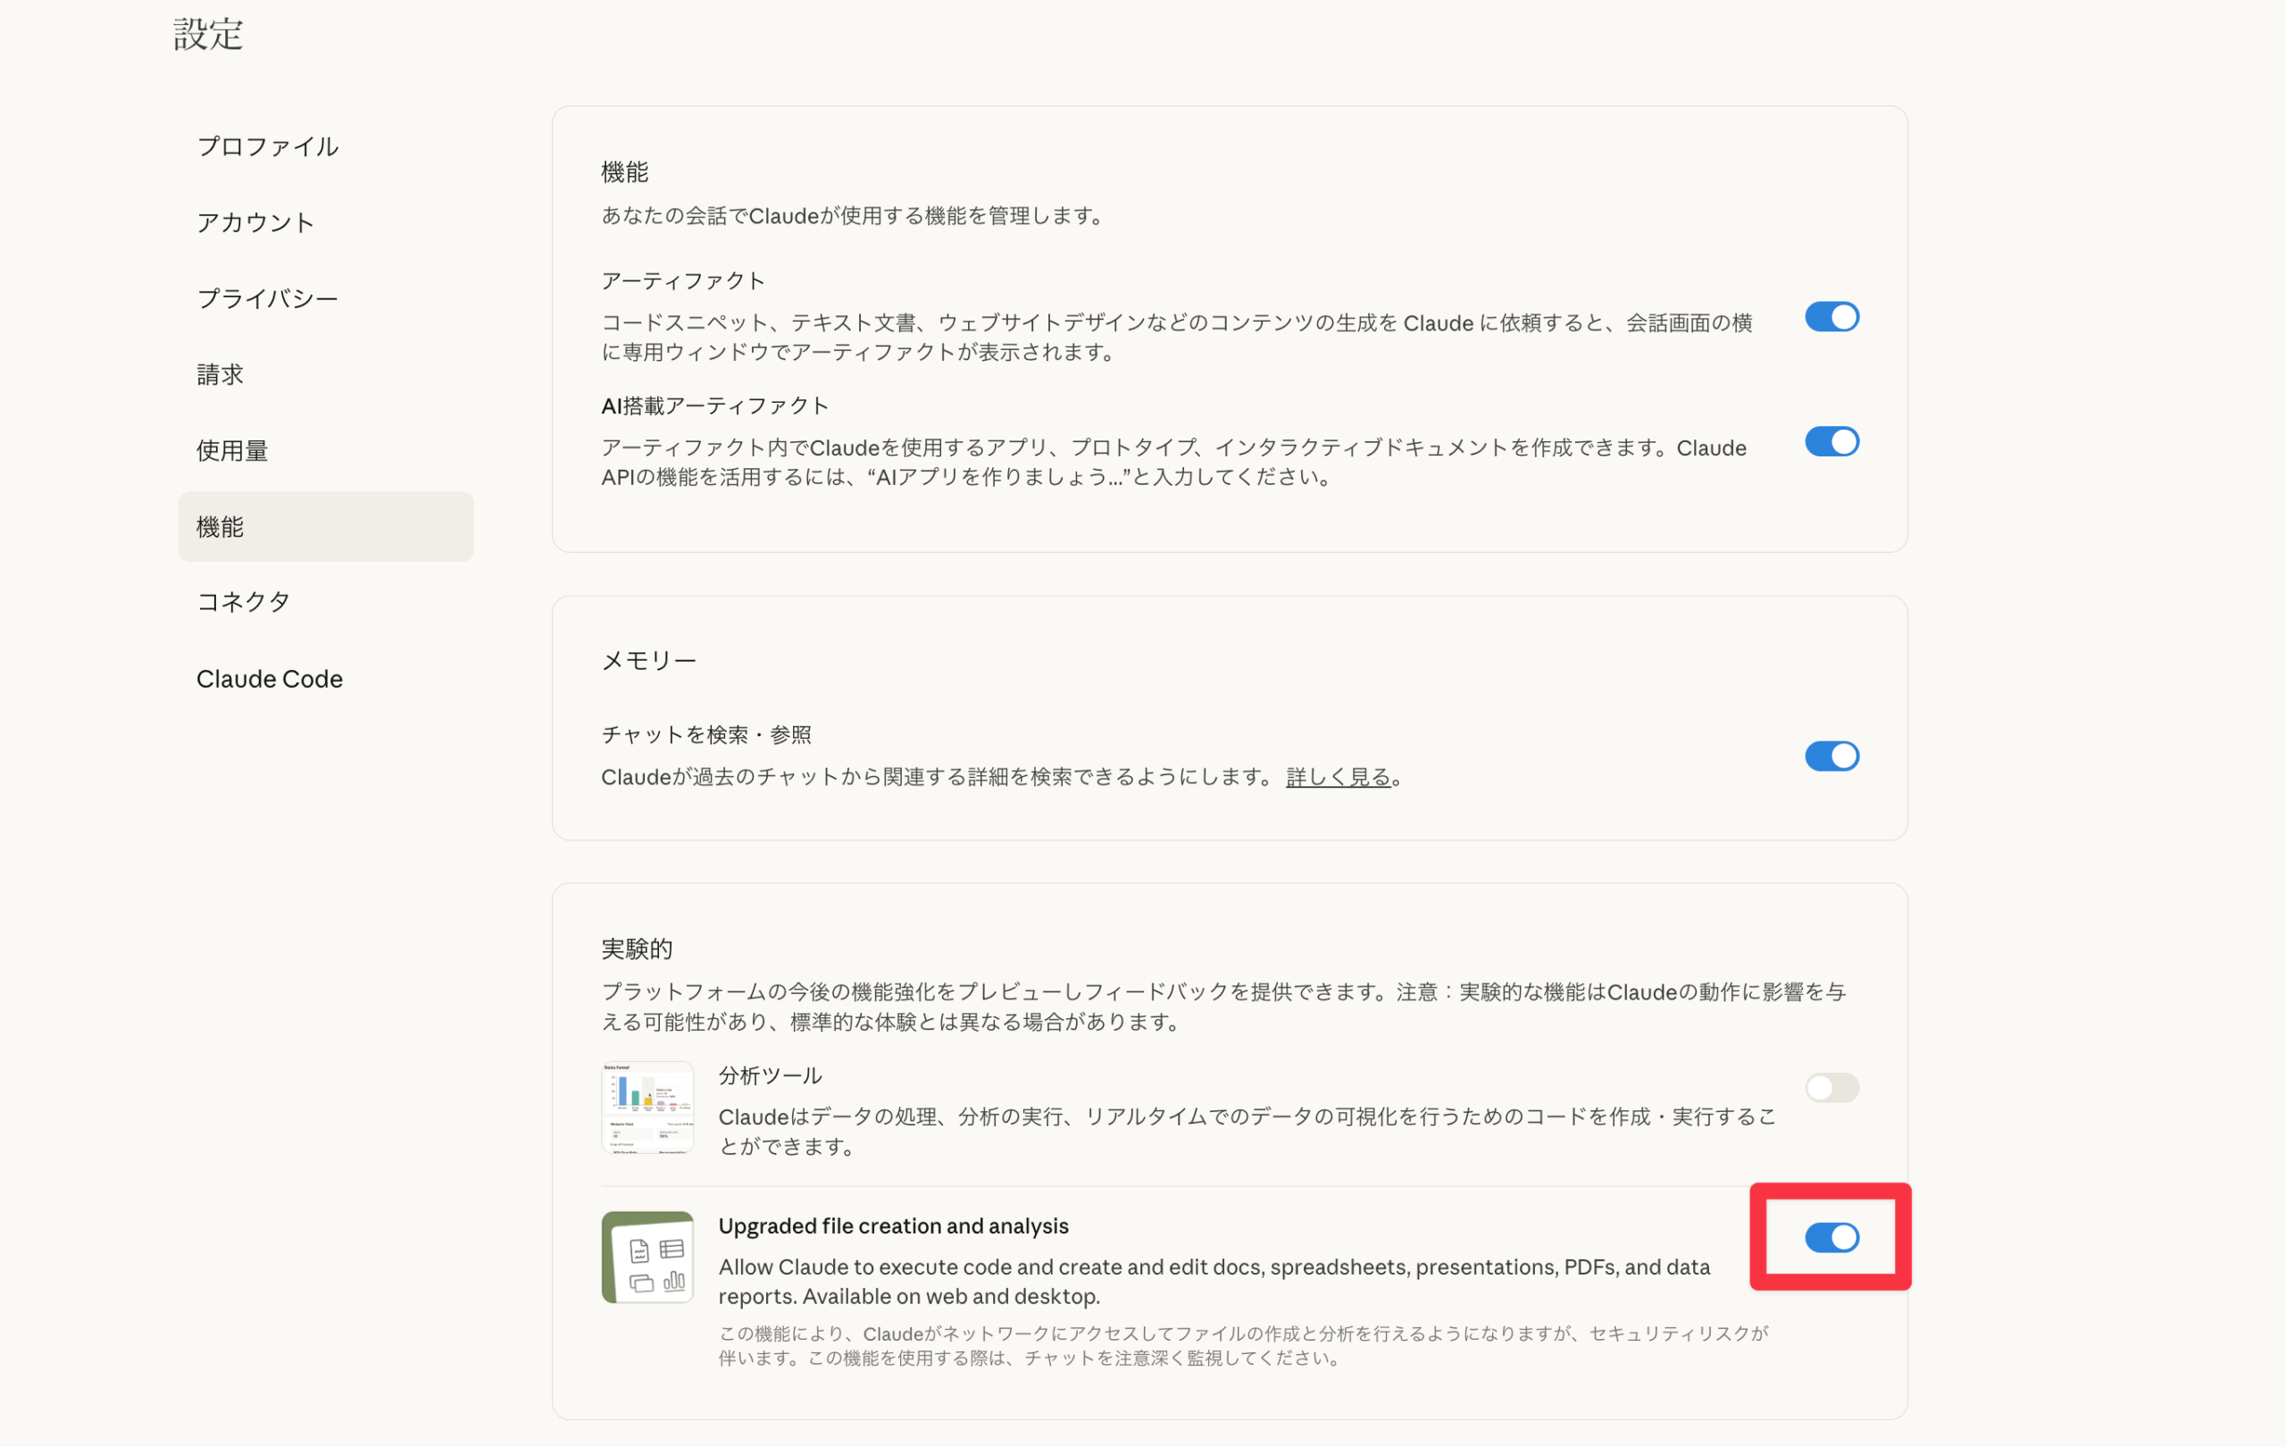Go to アカウント settings
2286x1447 pixels.
coord(255,222)
